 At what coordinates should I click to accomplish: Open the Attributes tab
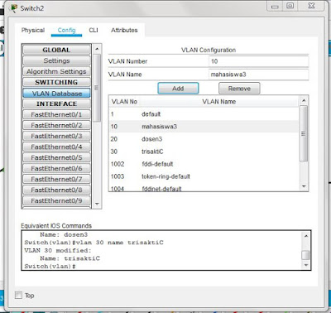coord(124,31)
